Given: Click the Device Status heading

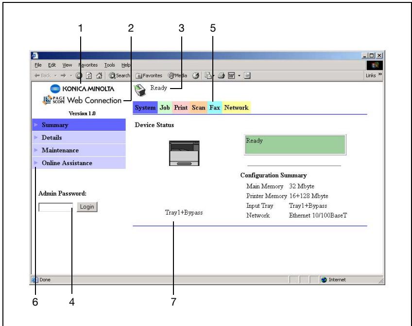Looking at the screenshot, I should 154,125.
